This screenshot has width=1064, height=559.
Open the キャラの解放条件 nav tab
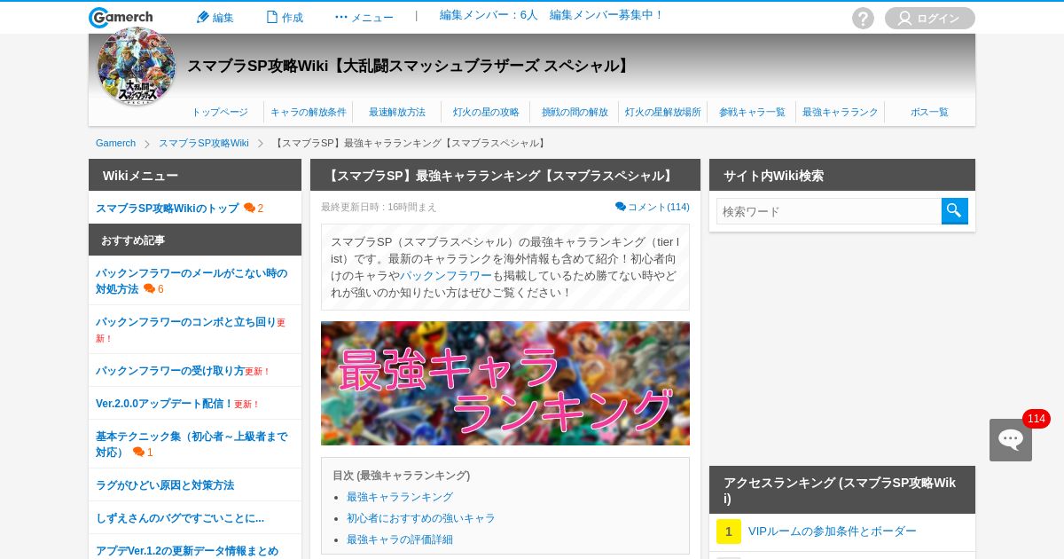pos(309,112)
